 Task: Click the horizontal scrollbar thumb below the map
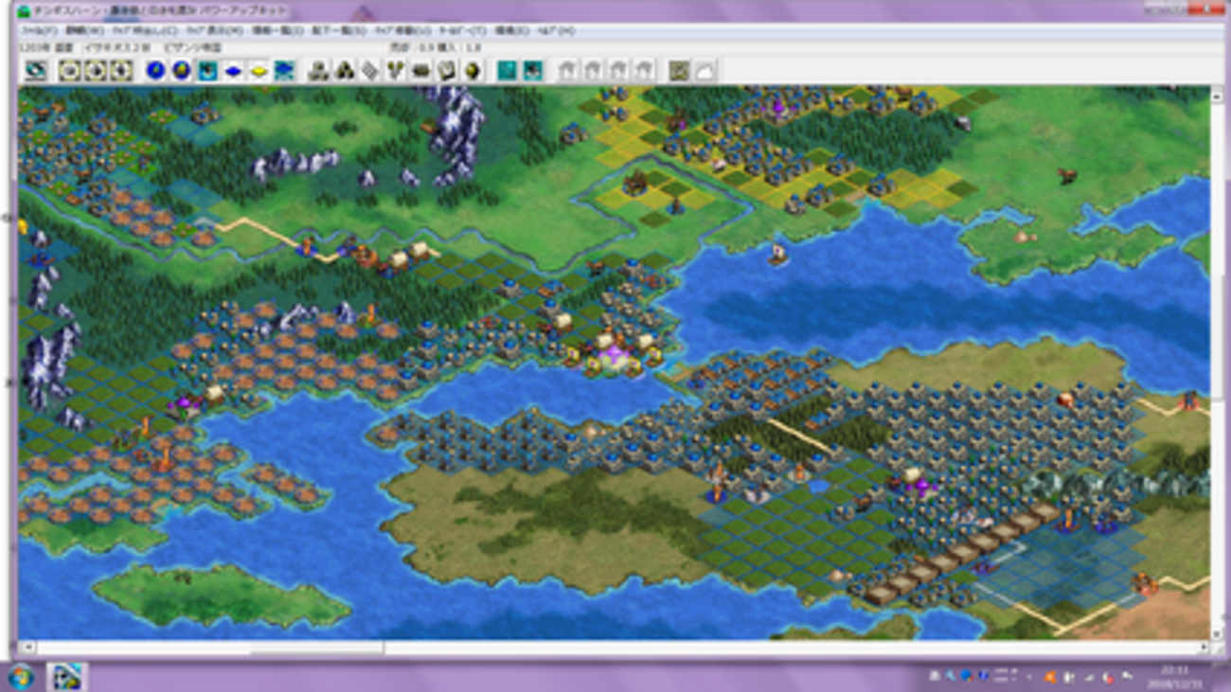tap(317, 648)
